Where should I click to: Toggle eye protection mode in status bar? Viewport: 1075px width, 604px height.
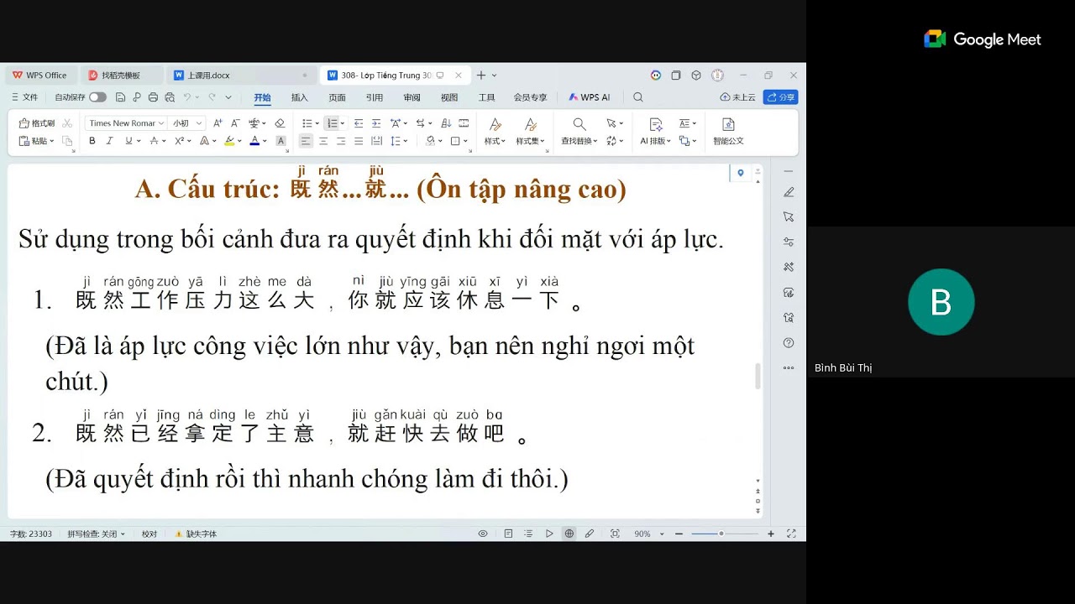tap(483, 534)
